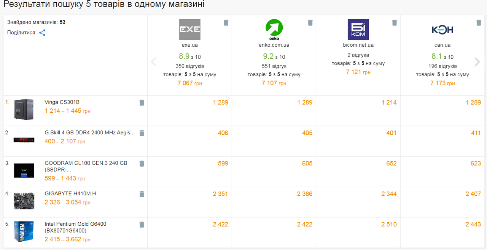Delete G.Skill 4 GB DDR4 item

[x=142, y=133]
